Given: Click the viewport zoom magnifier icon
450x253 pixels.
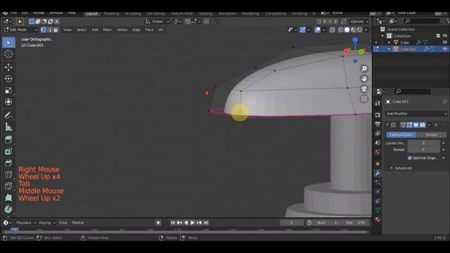Looking at the screenshot, I should pos(364,69).
